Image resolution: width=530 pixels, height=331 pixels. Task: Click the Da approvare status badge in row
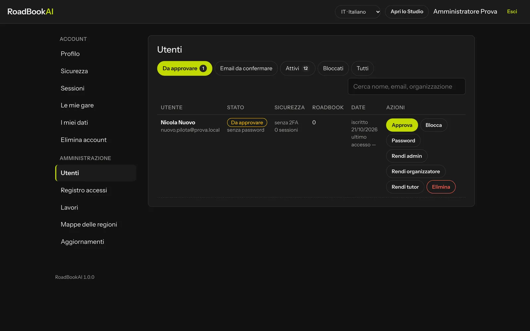coord(247,122)
